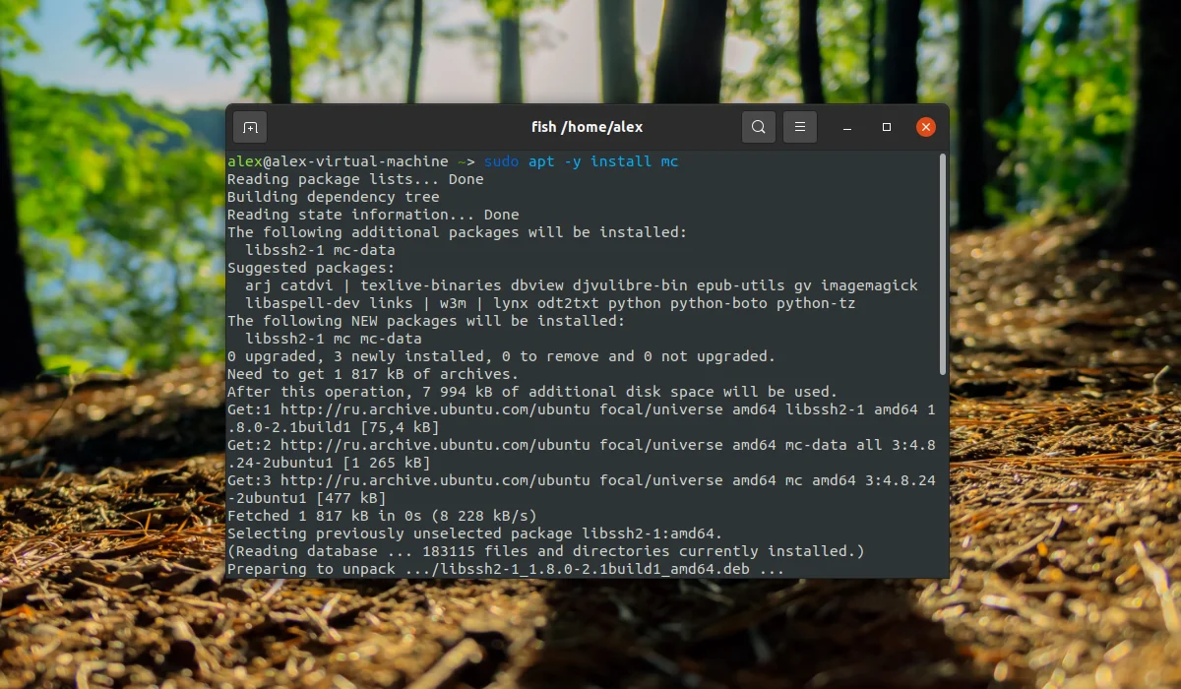Click 'Need to get 1 817 kB of archives.'
Viewport: 1181px width, 689px height.
click(373, 374)
